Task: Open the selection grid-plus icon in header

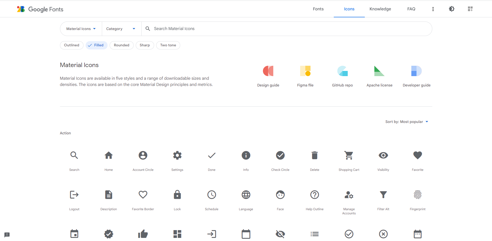Action: click(x=470, y=9)
